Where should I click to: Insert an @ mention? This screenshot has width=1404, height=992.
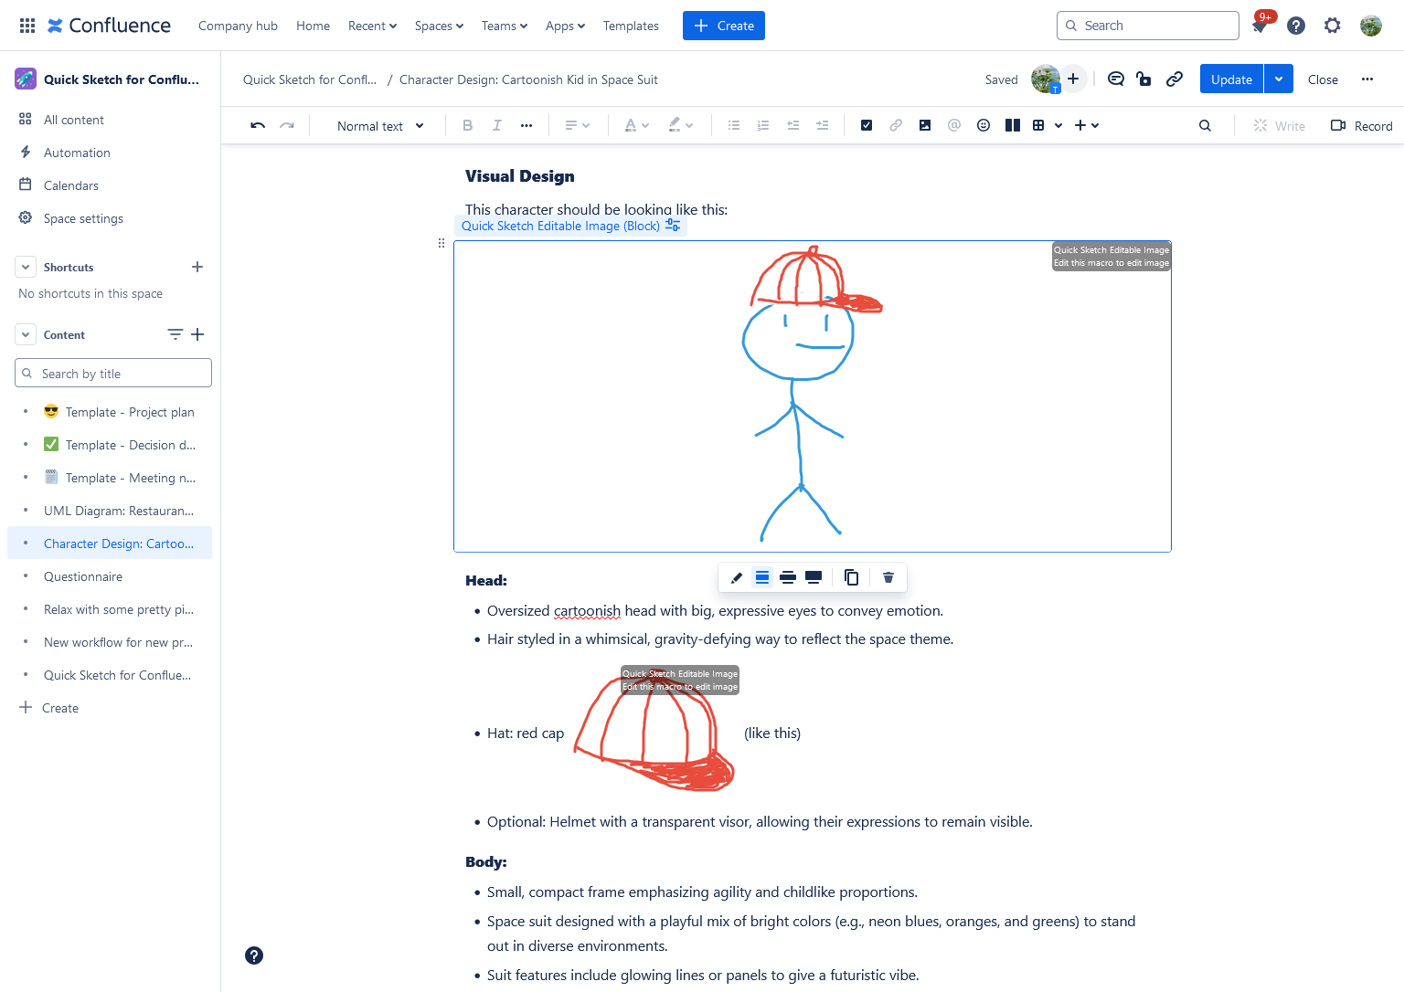(954, 125)
